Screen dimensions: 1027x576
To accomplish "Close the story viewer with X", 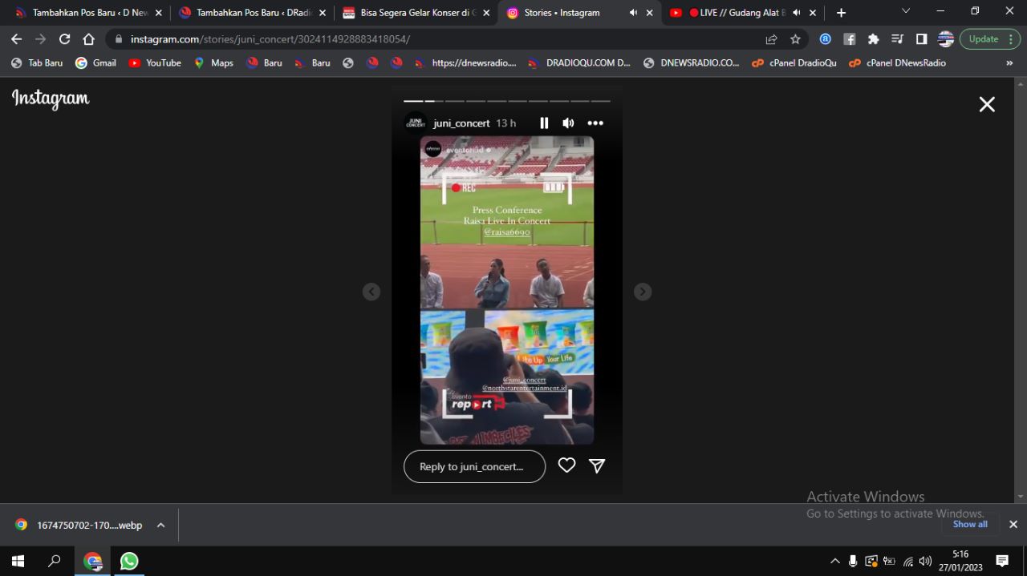I will pyautogui.click(x=987, y=104).
